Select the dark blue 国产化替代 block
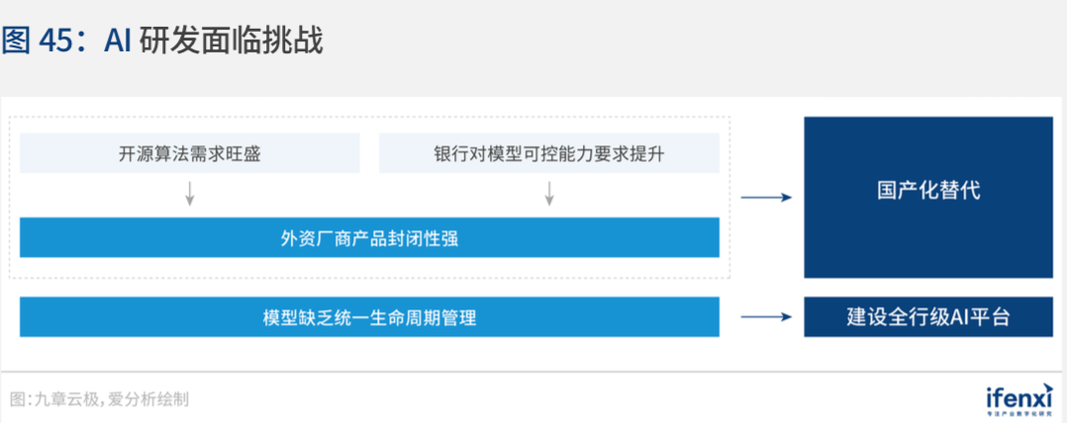 (928, 197)
